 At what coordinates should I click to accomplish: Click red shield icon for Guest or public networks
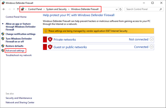coord(50,47)
